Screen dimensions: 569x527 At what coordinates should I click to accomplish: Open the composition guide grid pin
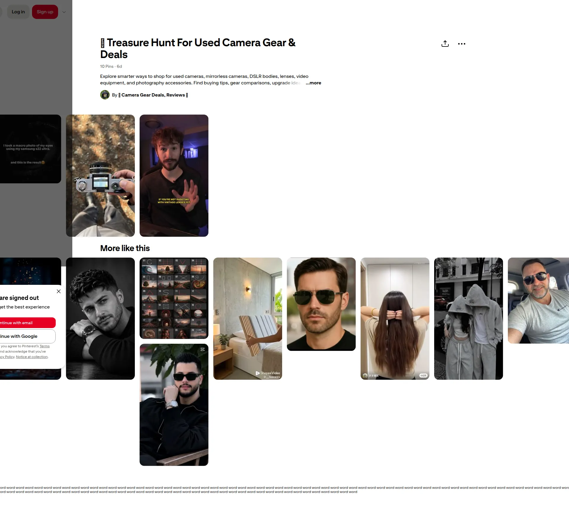pyautogui.click(x=174, y=298)
